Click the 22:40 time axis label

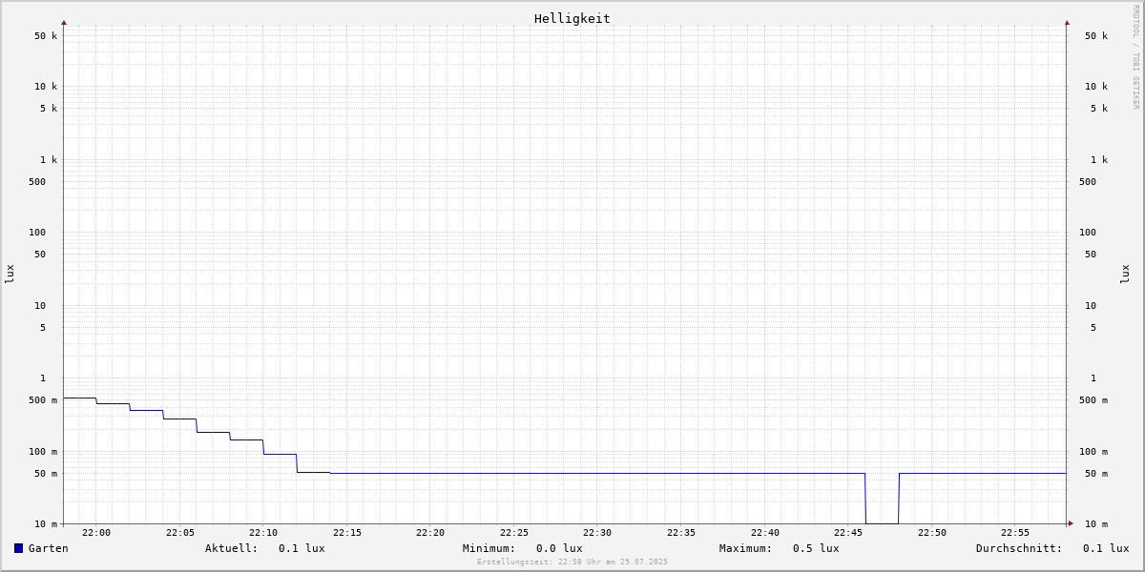(x=765, y=533)
